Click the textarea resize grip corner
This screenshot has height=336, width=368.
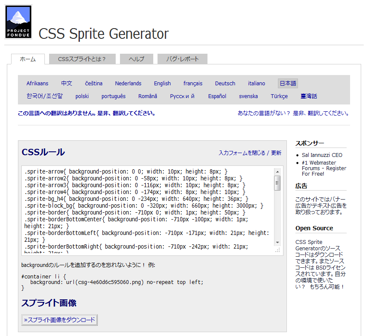277,250
